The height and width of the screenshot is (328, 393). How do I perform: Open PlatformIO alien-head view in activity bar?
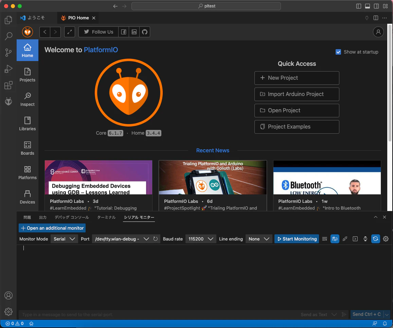(x=8, y=101)
